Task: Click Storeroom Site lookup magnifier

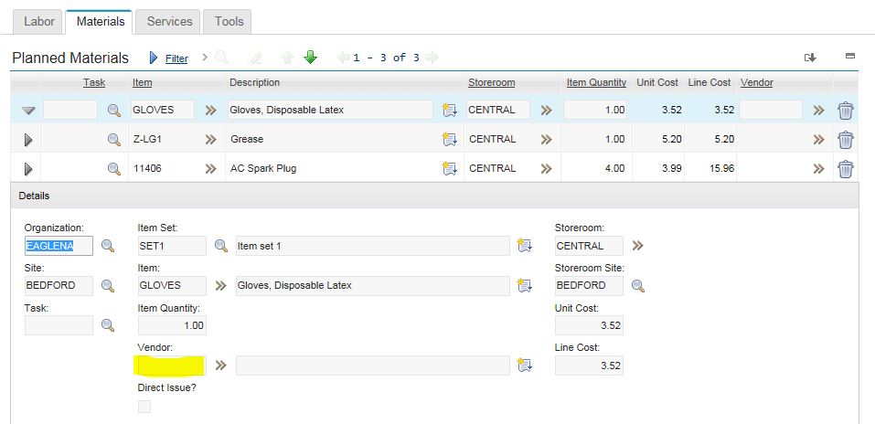Action: click(x=638, y=286)
